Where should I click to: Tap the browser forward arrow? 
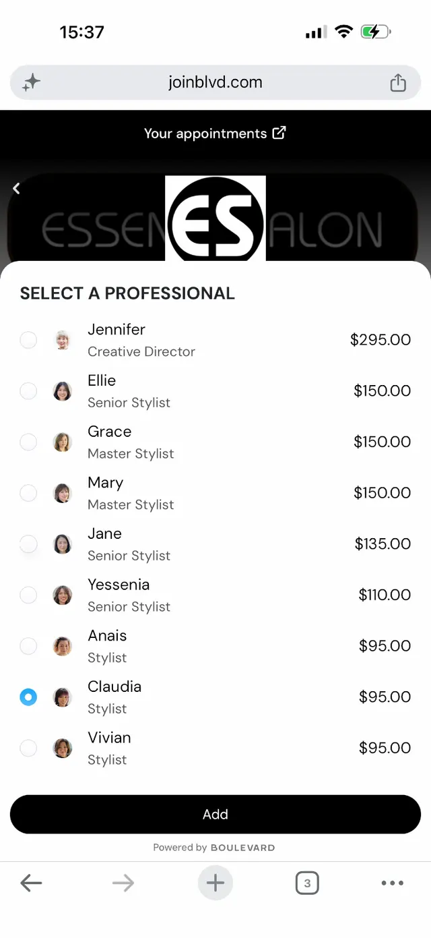tap(123, 883)
